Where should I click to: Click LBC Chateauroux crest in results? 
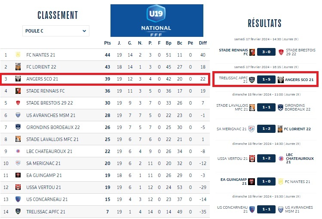281,159
